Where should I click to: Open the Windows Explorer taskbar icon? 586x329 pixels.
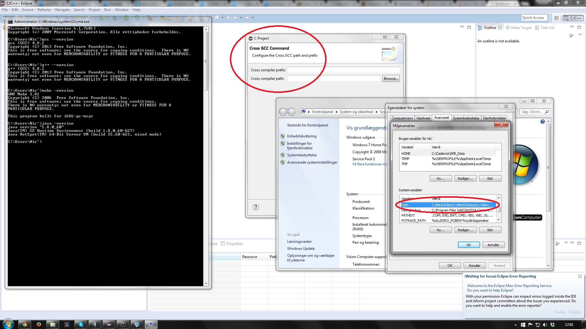(x=53, y=324)
